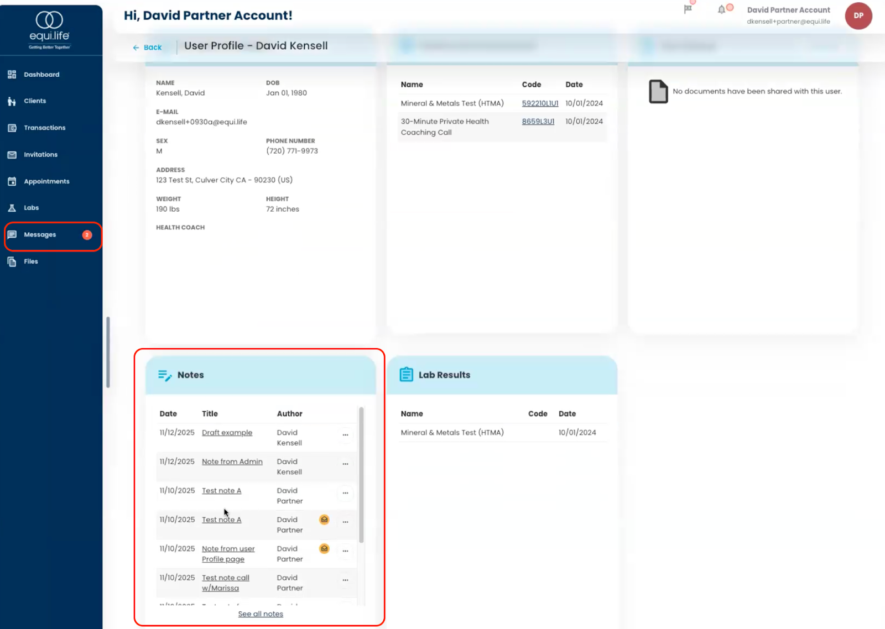The image size is (885, 629).
Task: Open options menu for Note from Admin
Action: tap(345, 464)
